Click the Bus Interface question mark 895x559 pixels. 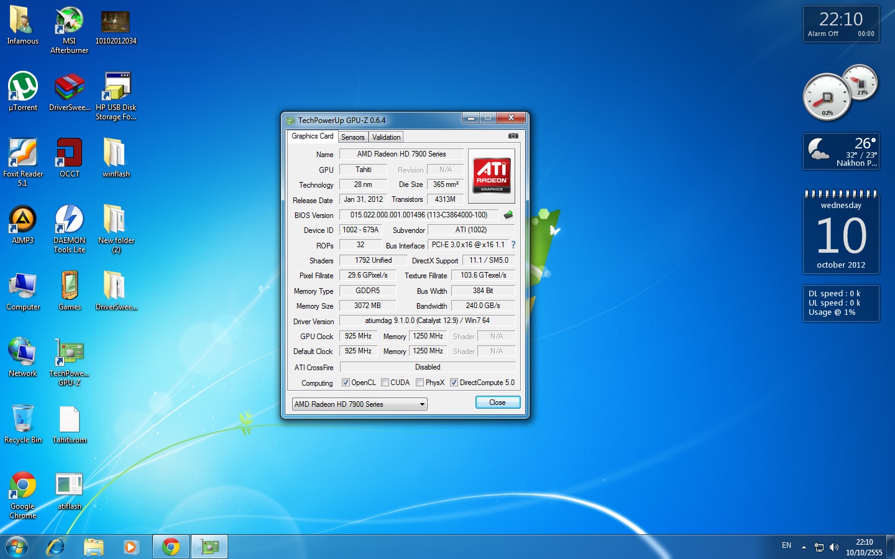[x=513, y=245]
